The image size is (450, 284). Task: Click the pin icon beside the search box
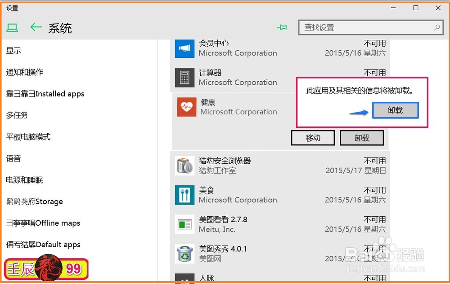pyautogui.click(x=282, y=27)
